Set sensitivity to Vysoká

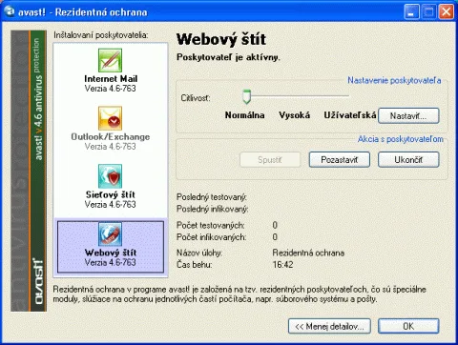coord(294,115)
